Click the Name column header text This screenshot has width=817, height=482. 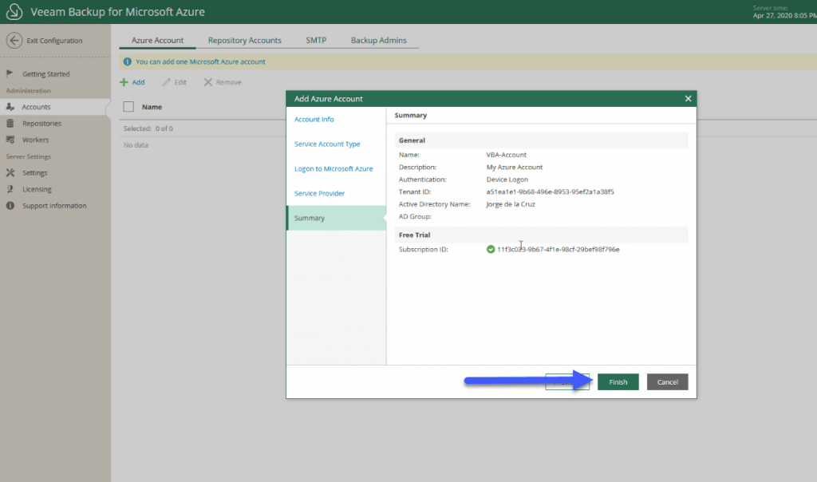click(x=152, y=107)
